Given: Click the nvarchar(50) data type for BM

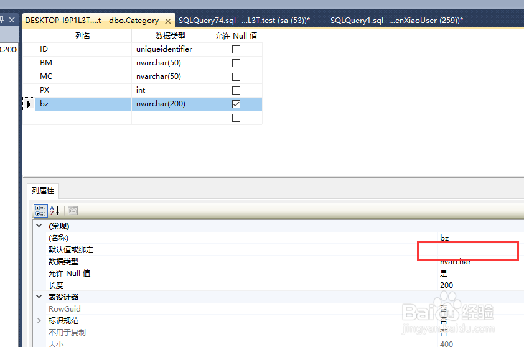Looking at the screenshot, I should click(x=171, y=63).
